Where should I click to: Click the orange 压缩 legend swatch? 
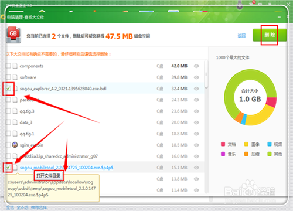[246, 154]
